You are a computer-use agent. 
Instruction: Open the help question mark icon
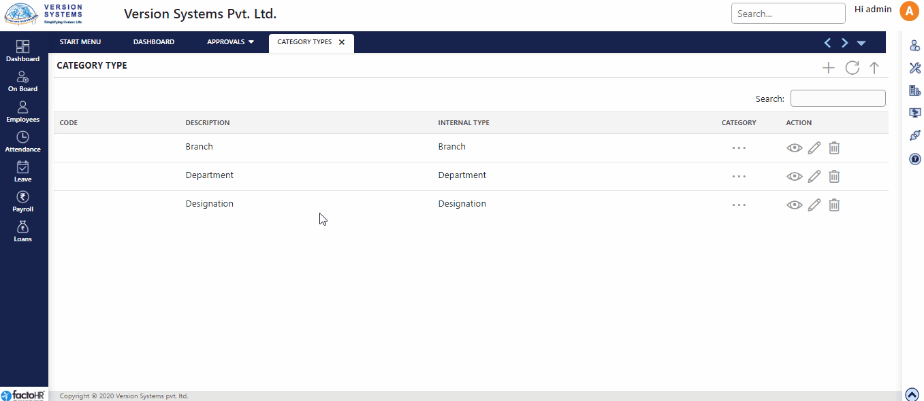[914, 159]
